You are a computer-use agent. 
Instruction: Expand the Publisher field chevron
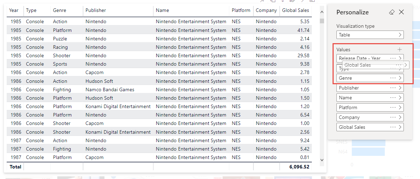[400, 88]
